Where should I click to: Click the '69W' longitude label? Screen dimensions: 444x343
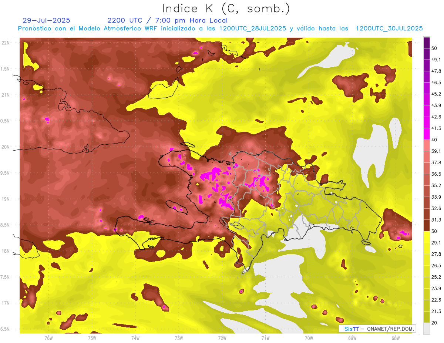pos(352,338)
